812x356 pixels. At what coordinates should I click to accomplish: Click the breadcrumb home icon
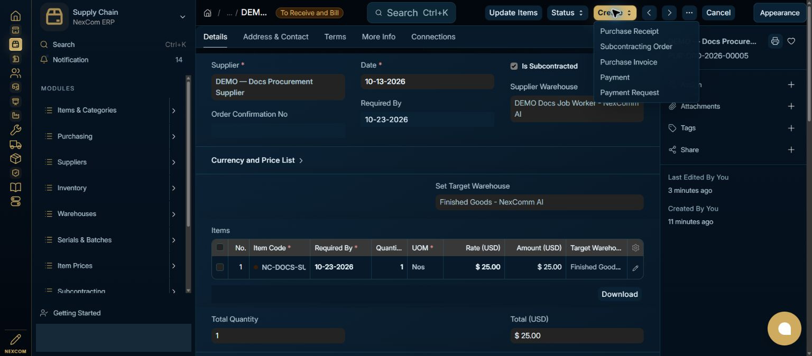208,13
